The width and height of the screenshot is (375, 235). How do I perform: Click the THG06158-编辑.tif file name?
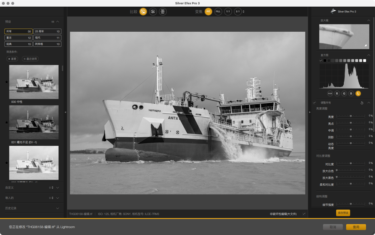click(x=80, y=214)
